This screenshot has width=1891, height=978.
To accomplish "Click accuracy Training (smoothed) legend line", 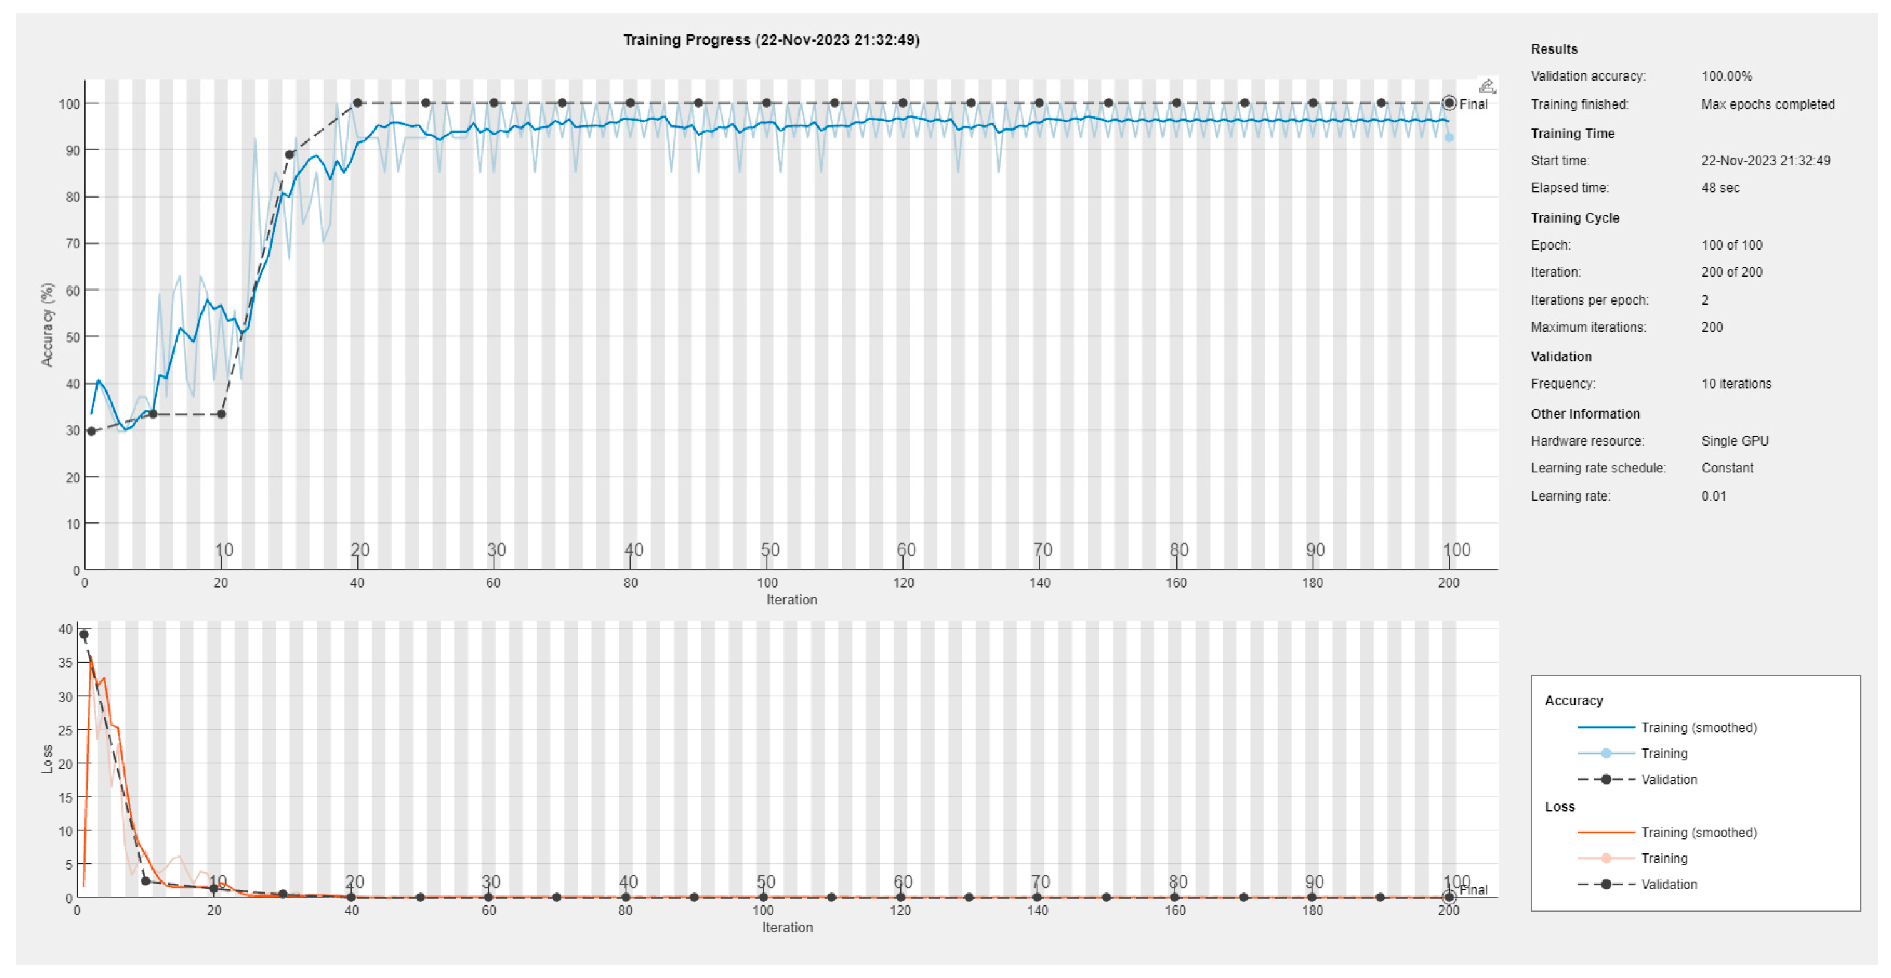I will (1606, 728).
